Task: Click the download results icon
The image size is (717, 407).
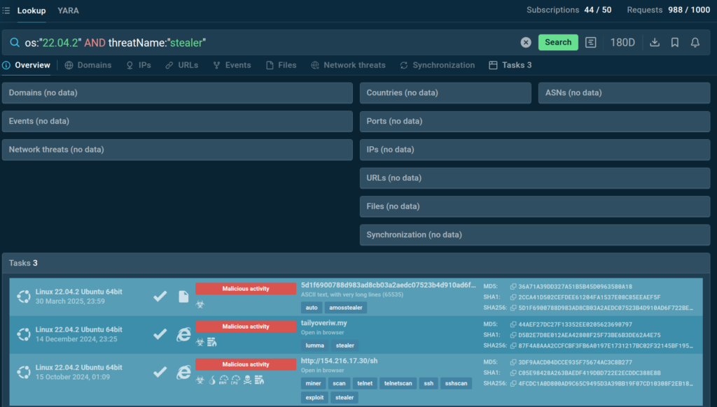Action: (x=655, y=43)
